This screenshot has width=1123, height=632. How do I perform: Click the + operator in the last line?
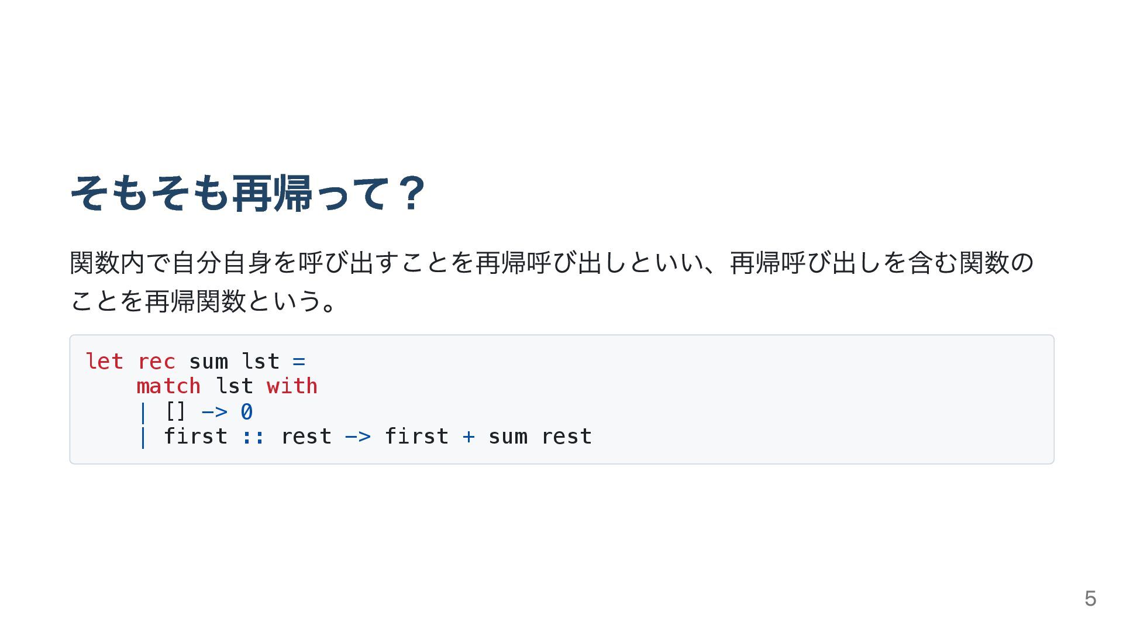point(469,437)
